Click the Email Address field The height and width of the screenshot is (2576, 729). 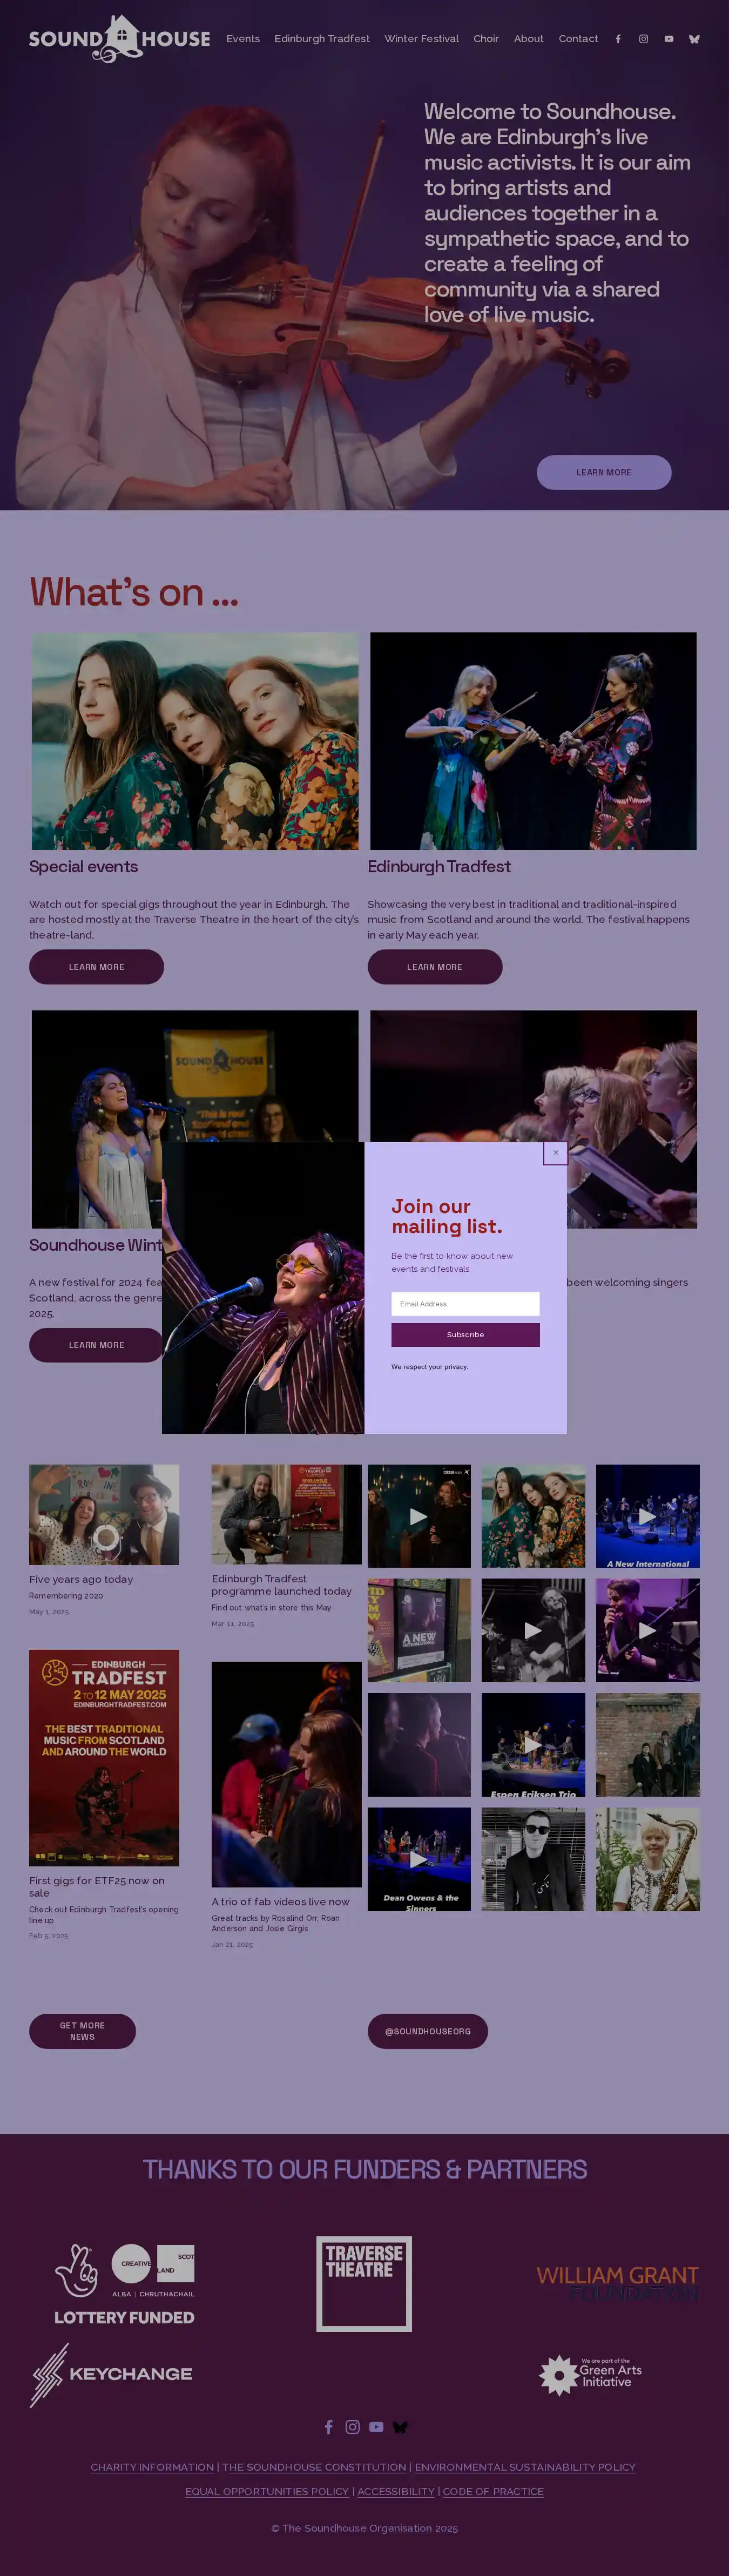pyautogui.click(x=465, y=1304)
